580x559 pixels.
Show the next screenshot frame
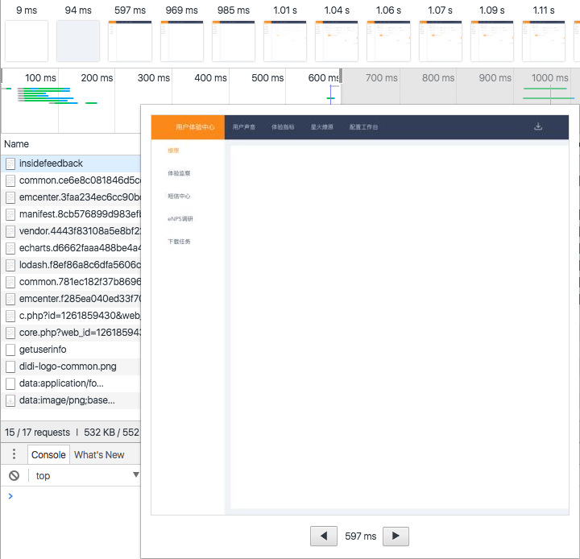tap(396, 536)
